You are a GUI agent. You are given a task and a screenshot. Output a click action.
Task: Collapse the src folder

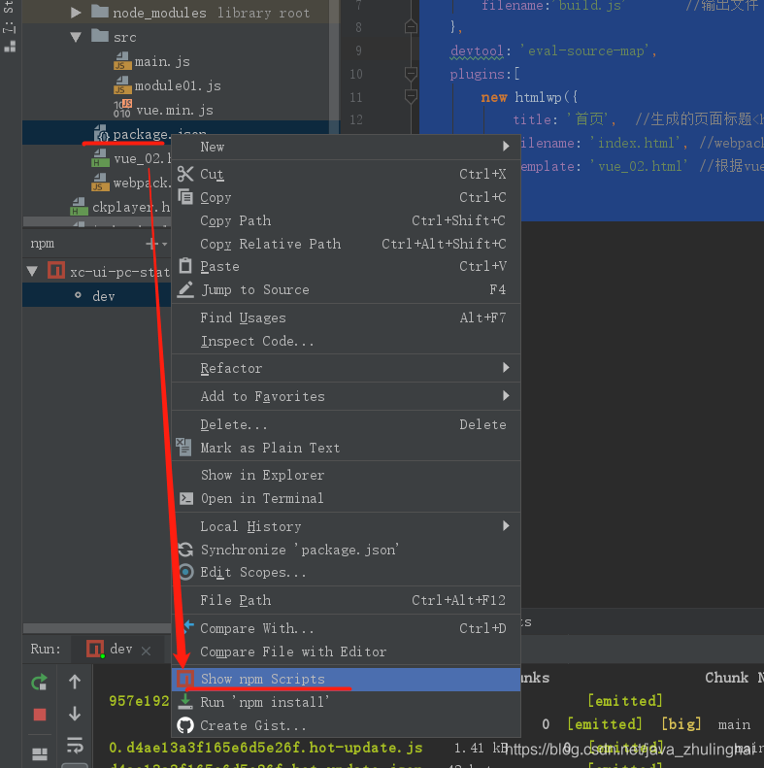tap(76, 37)
